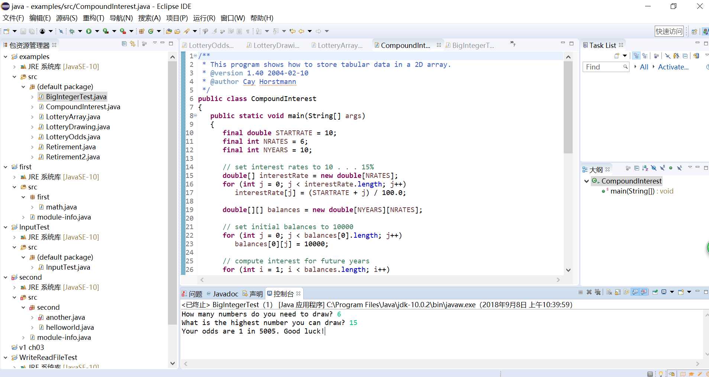Open the Java perspective button near Quick Access

[705, 32]
